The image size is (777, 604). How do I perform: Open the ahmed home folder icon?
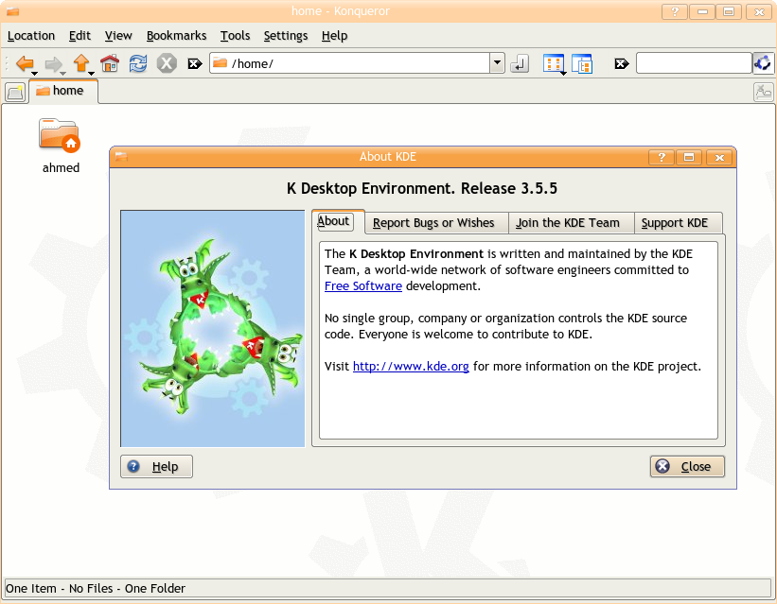coord(59,134)
